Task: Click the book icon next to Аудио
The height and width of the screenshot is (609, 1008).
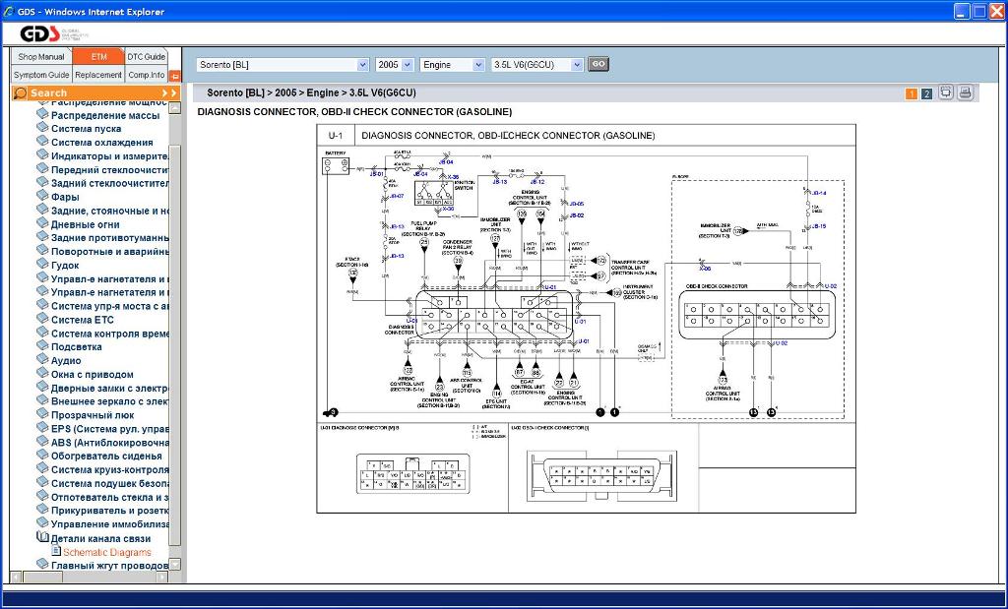Action: 42,360
